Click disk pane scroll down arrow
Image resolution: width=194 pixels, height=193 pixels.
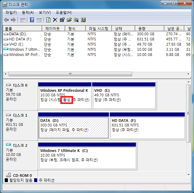[x=189, y=175]
